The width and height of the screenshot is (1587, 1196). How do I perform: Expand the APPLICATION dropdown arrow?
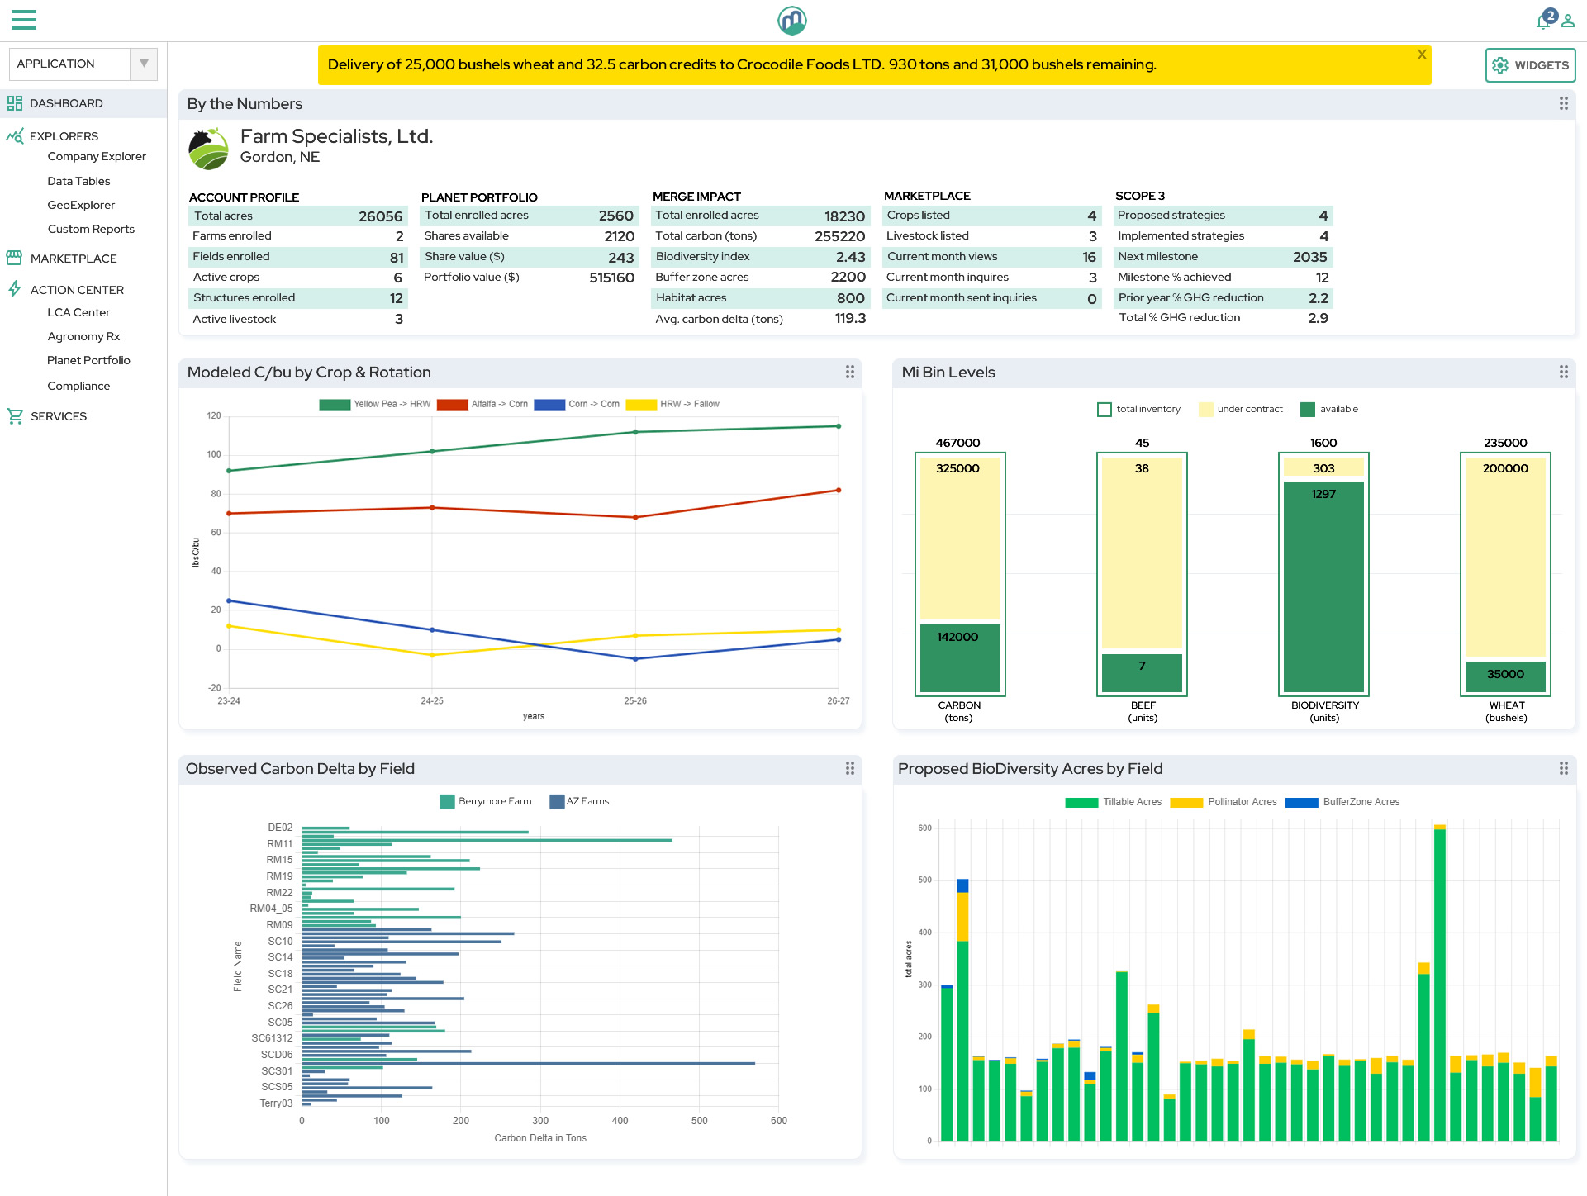point(144,64)
